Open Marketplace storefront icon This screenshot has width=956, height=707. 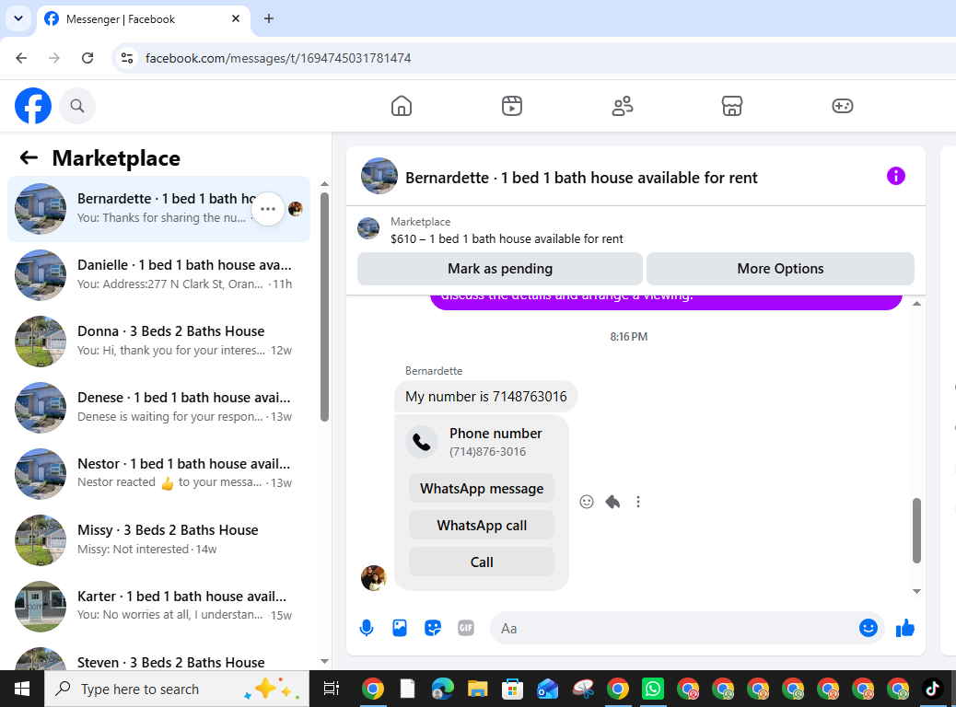[731, 106]
